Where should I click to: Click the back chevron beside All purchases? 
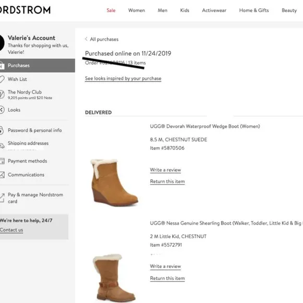click(86, 39)
